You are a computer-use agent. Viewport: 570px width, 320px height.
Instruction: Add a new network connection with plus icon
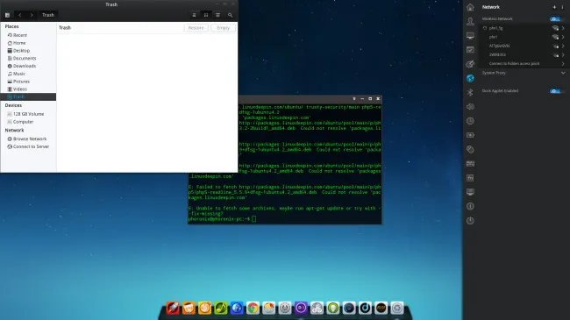[x=554, y=7]
